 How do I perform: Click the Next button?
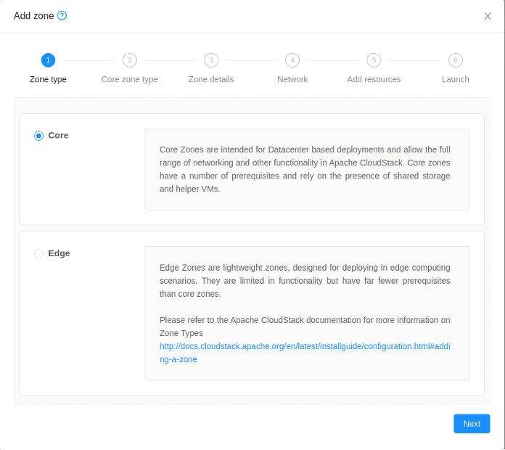(472, 424)
